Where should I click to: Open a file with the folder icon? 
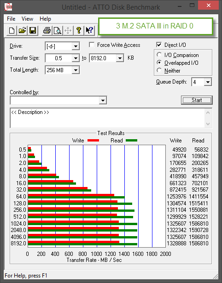click(x=22, y=30)
